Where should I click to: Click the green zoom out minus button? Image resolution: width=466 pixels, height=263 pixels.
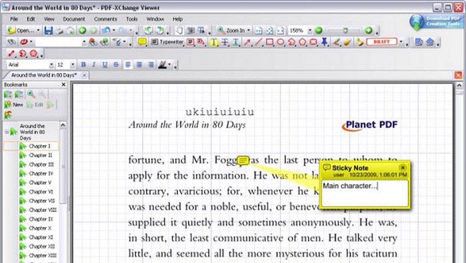tap(318, 30)
